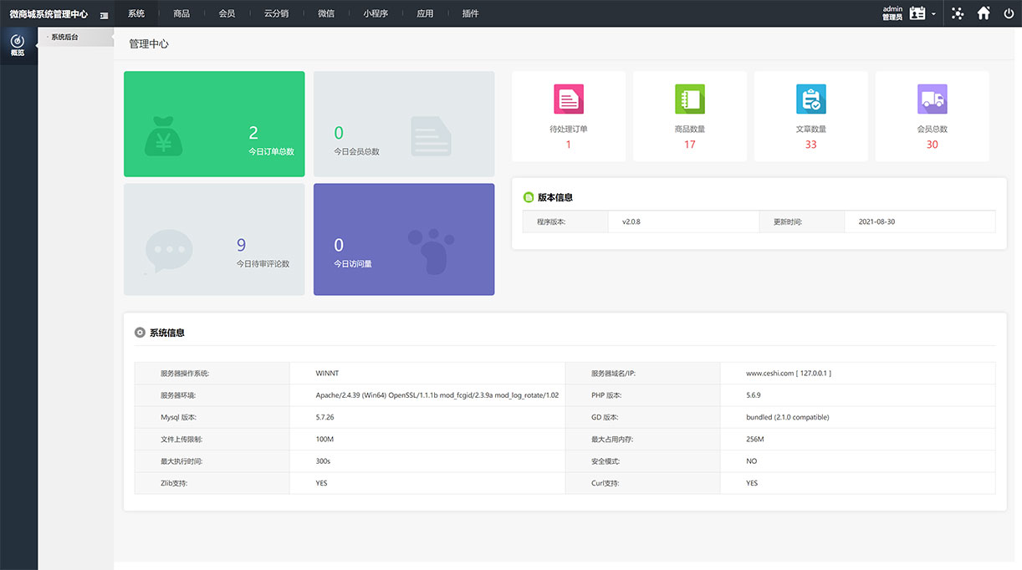This screenshot has width=1022, height=570.
Task: Toggle the sidebar collapse icon beside the title
Action: coord(104,14)
